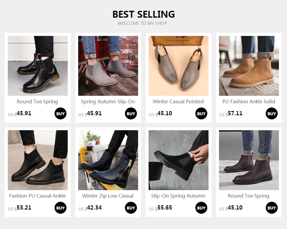
Task: Open black suede boot with hand image
Action: (x=179, y=160)
